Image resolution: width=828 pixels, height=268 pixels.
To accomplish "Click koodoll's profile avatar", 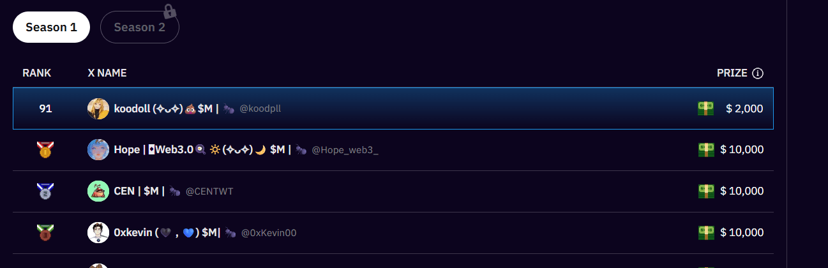I will tap(98, 108).
